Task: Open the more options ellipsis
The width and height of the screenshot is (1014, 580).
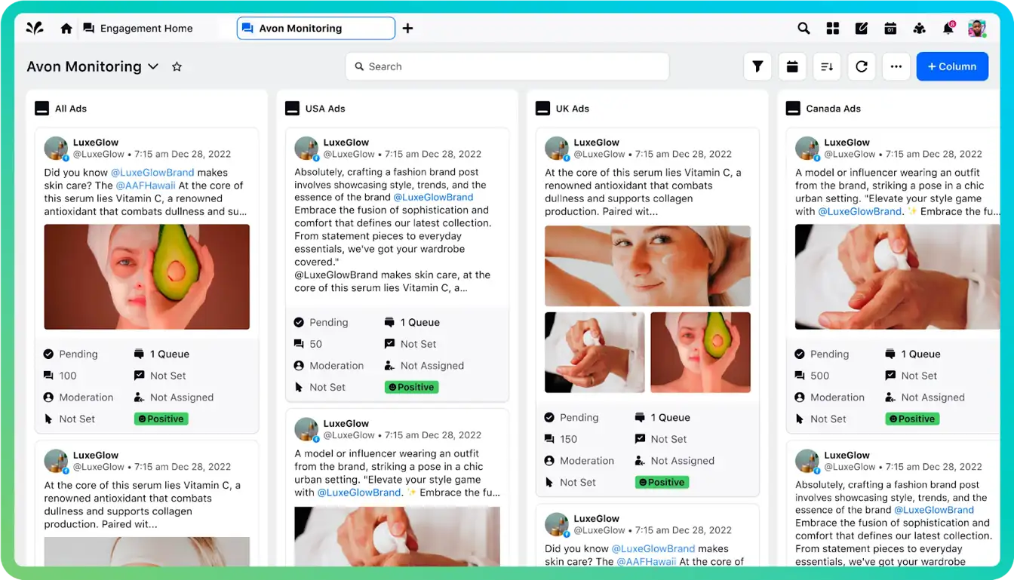Action: (x=896, y=66)
